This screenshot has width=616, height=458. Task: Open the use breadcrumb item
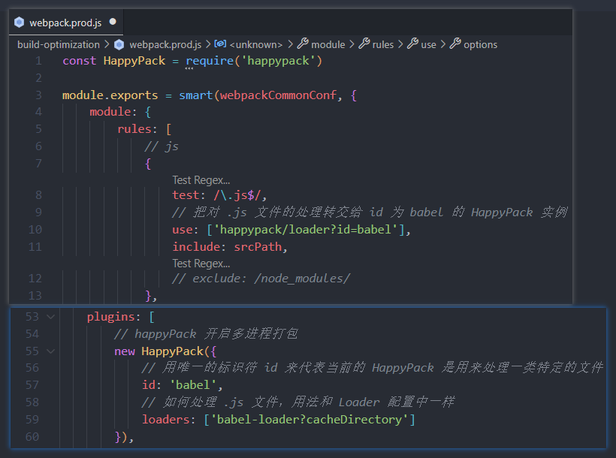click(428, 44)
